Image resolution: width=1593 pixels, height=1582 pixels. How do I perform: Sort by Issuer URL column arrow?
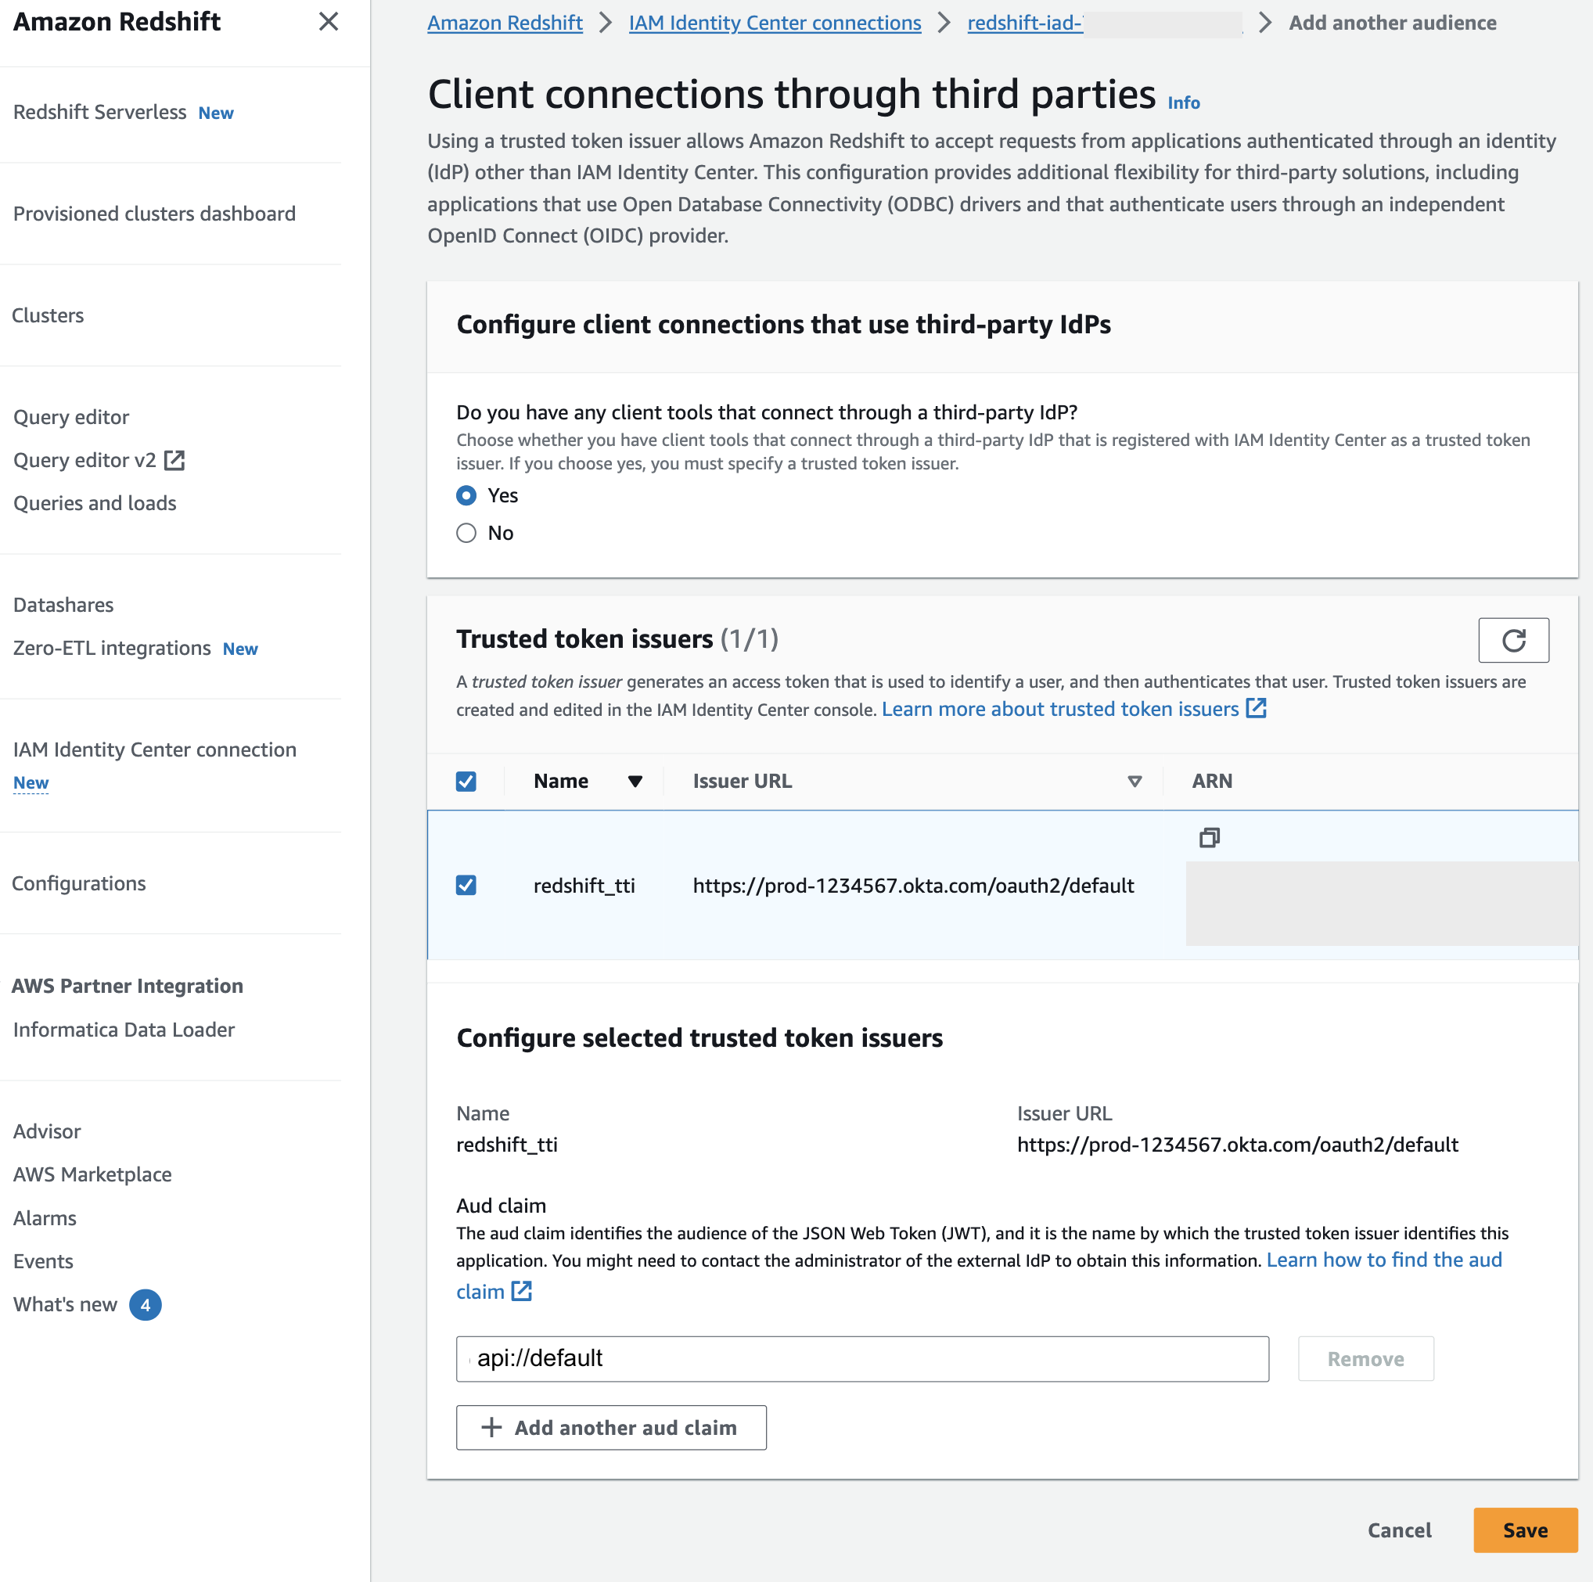pyautogui.click(x=1135, y=781)
